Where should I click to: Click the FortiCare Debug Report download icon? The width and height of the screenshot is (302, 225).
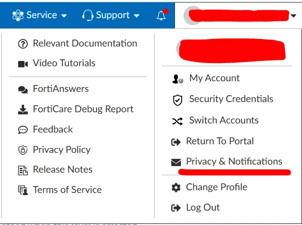[x=23, y=110]
